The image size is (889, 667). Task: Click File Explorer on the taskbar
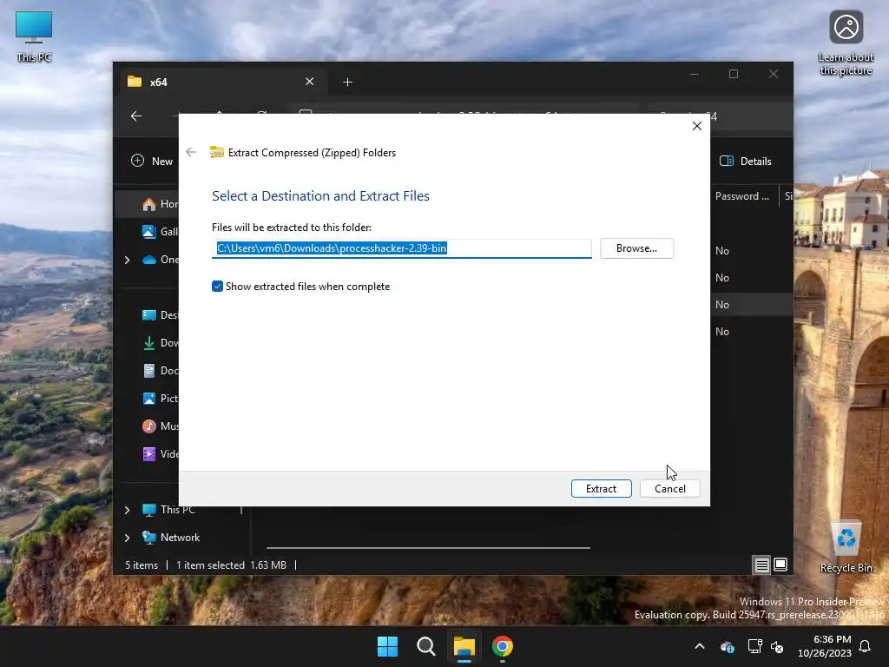464,646
